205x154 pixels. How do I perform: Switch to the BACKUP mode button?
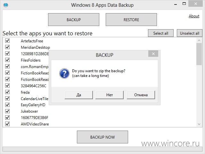74,20
